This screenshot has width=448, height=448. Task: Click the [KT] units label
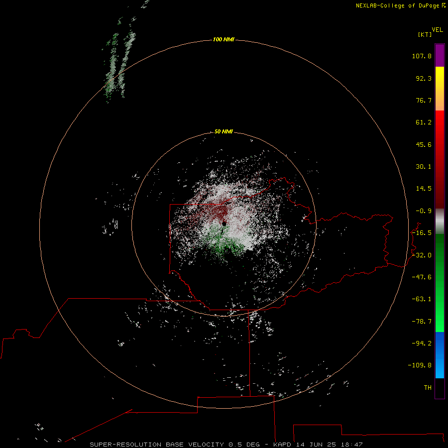(x=425, y=34)
